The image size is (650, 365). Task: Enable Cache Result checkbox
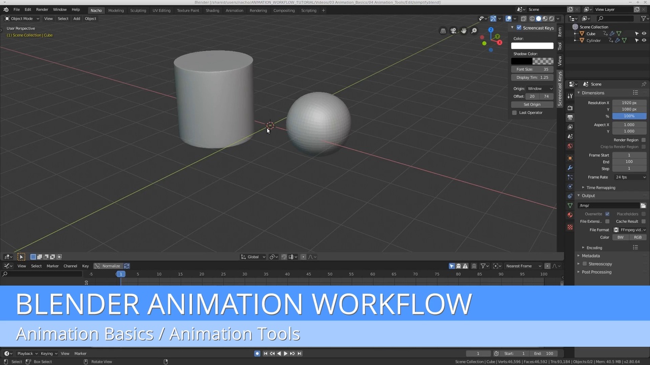pyautogui.click(x=643, y=222)
